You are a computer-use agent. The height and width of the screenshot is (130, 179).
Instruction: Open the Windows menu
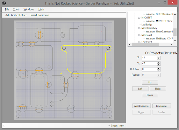point(29,9)
